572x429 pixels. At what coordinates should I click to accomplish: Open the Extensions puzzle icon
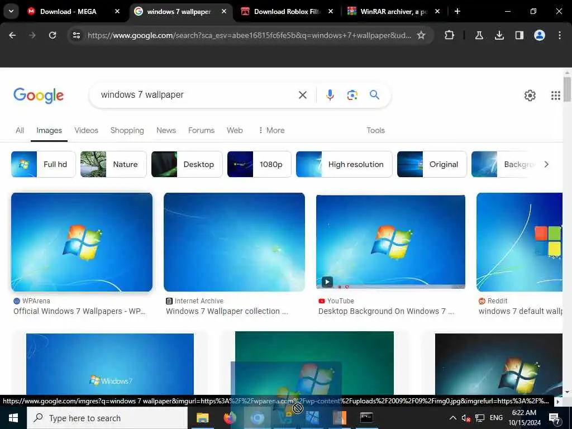pyautogui.click(x=450, y=35)
